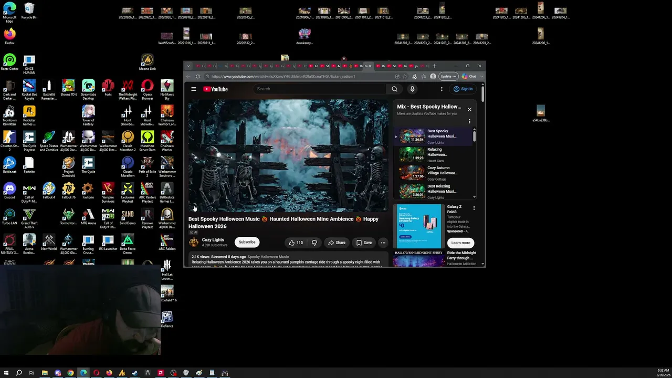Add this page to Edge favorites
Image resolution: width=672 pixels, height=378 pixels.
pos(405,77)
